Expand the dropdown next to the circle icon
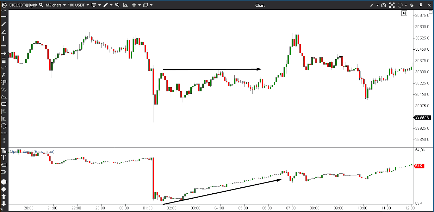434x212 pixels. 406,5
